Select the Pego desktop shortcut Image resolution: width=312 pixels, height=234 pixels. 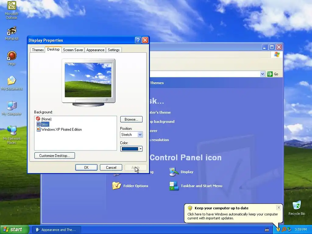(12, 58)
